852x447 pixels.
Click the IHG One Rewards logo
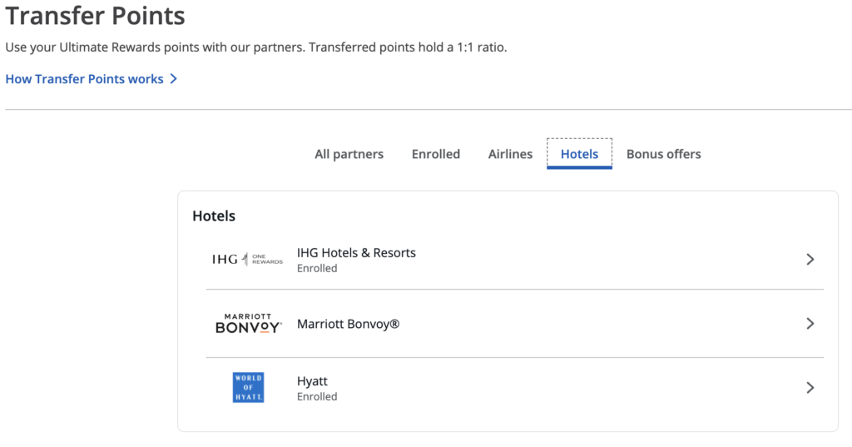pyautogui.click(x=247, y=260)
